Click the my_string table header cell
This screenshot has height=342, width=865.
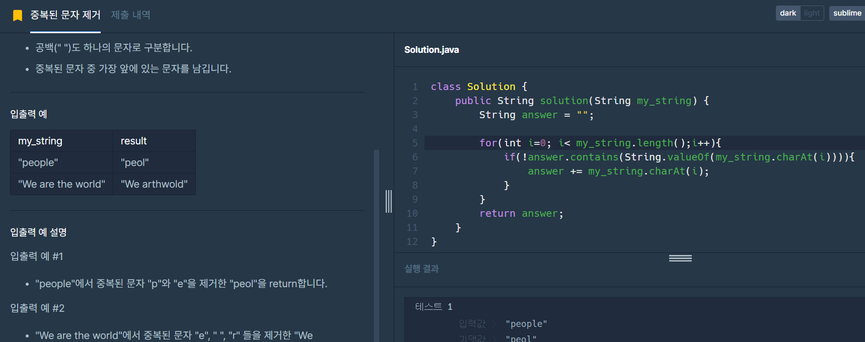[x=61, y=141]
